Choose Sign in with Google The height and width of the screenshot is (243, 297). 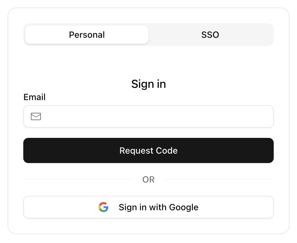[x=148, y=207]
